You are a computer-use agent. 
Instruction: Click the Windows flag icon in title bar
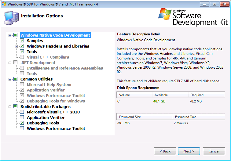tap(4, 4)
